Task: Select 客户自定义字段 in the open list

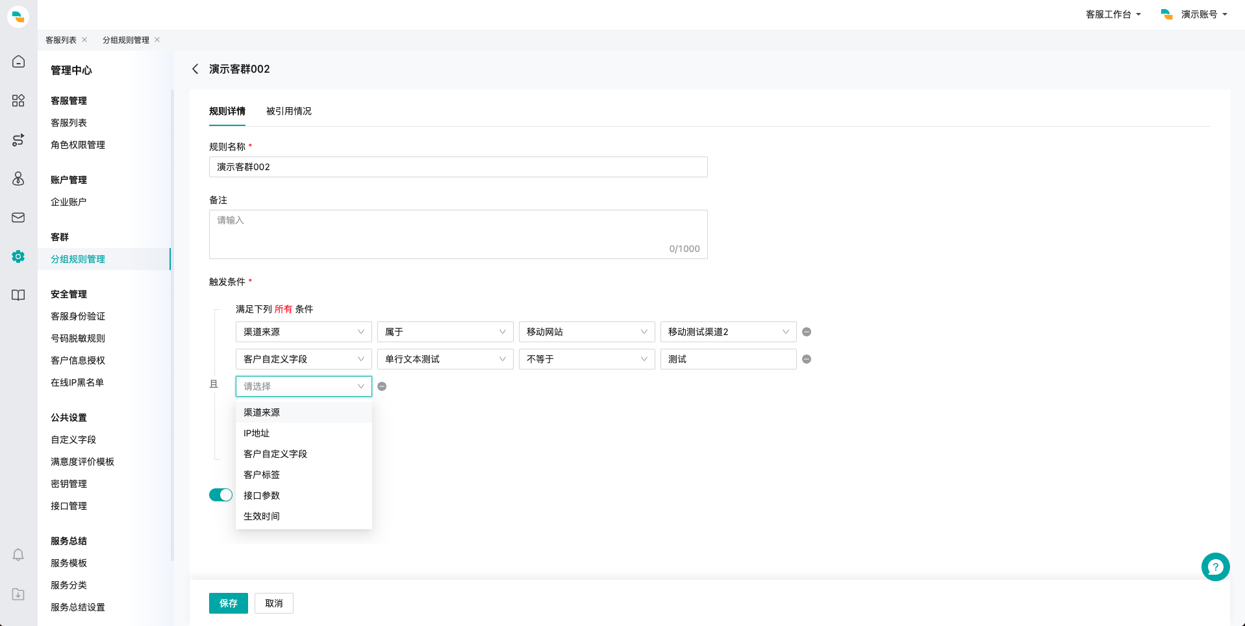Action: click(303, 454)
